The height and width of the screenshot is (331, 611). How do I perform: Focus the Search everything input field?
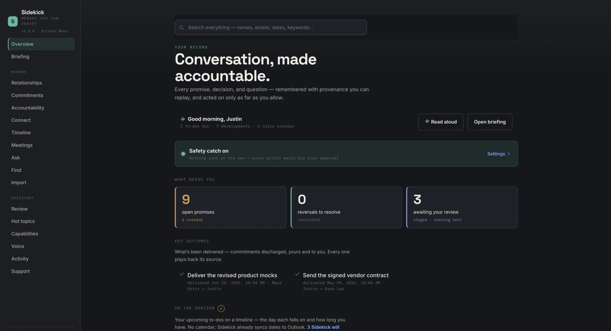[x=271, y=28]
